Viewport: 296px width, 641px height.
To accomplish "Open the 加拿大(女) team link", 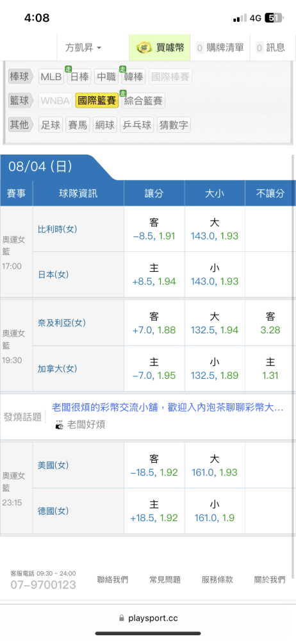I will [57, 369].
